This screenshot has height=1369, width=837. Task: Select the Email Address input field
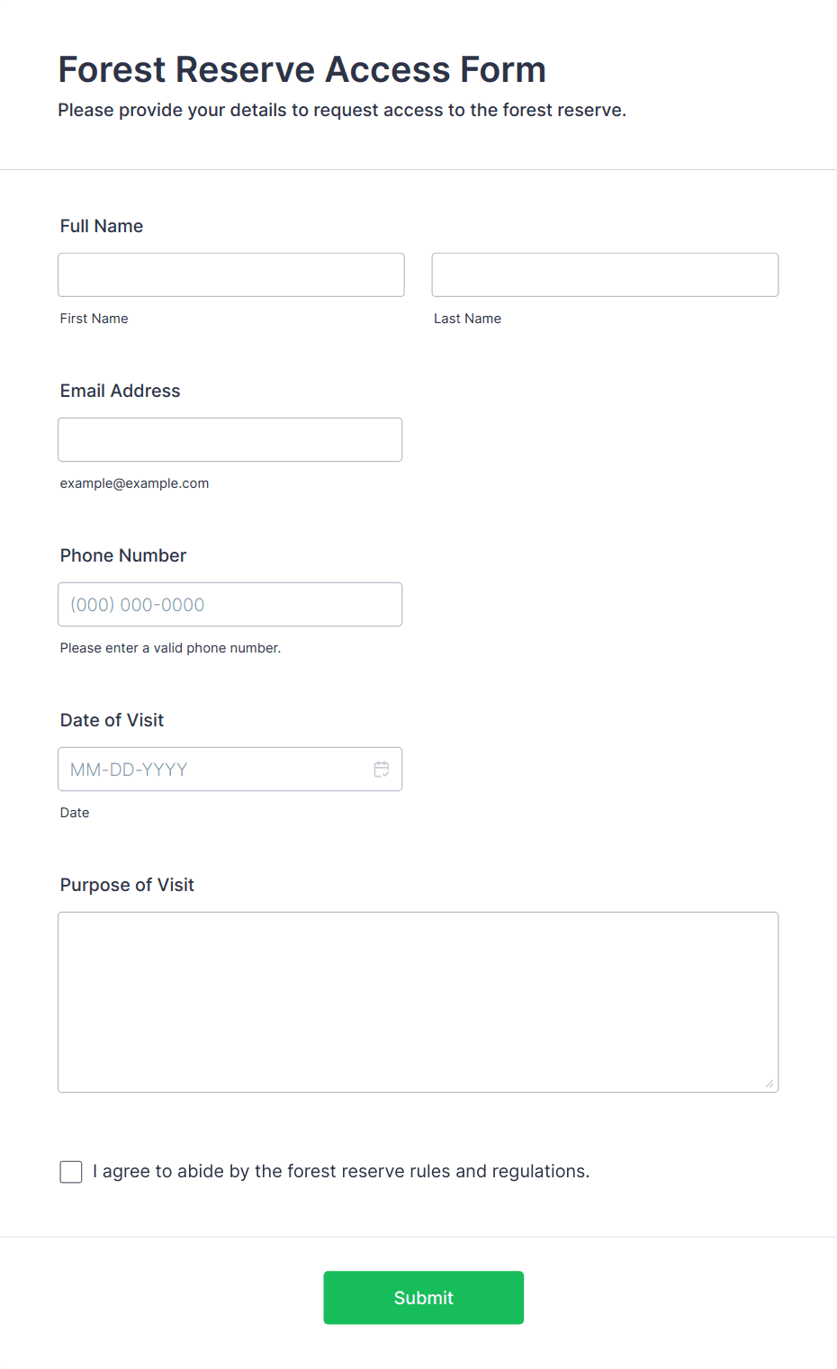(230, 439)
